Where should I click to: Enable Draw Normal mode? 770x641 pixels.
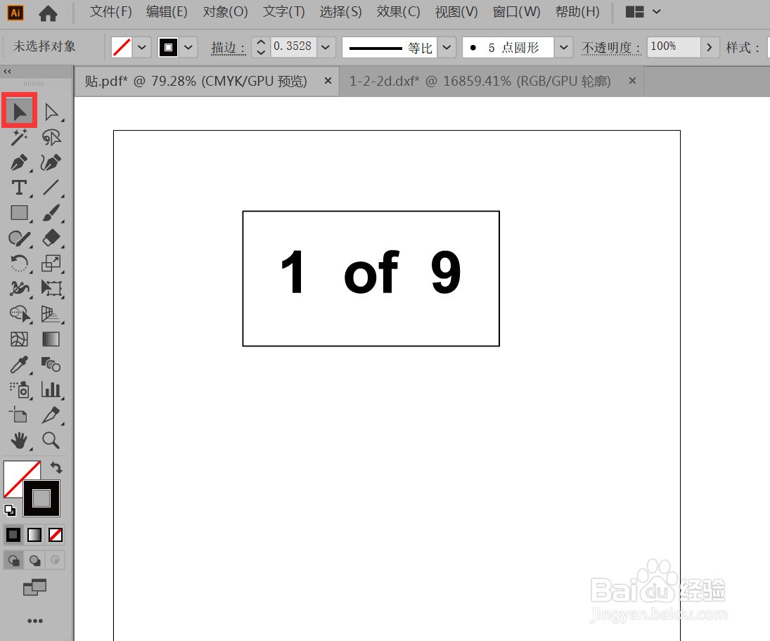pos(14,560)
